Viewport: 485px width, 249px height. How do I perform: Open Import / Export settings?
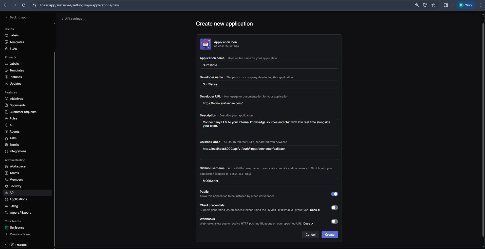point(20,212)
